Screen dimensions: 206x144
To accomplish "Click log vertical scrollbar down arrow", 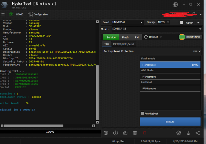I will 98,122.
